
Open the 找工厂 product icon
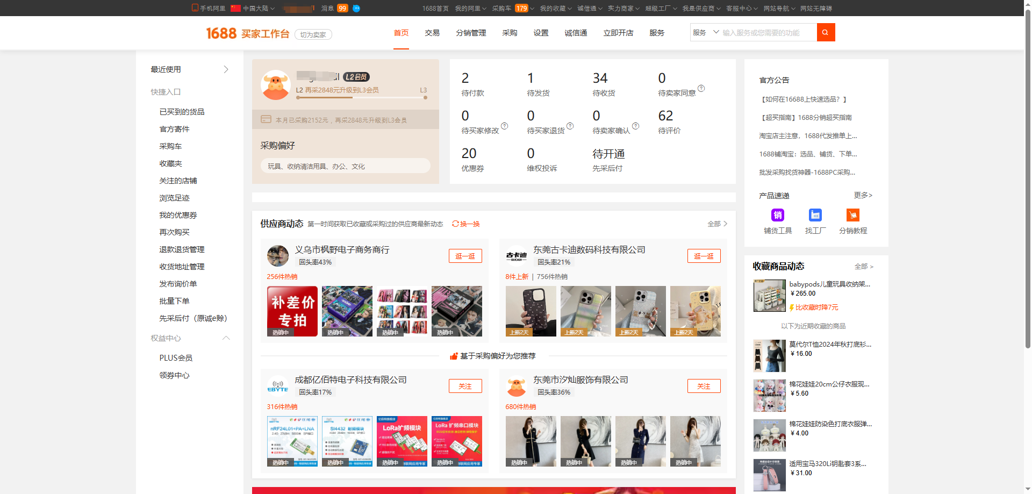click(x=815, y=215)
